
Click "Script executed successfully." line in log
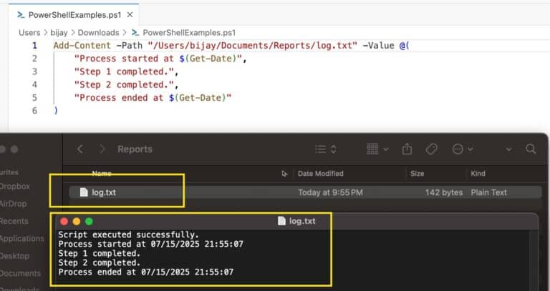pos(128,235)
